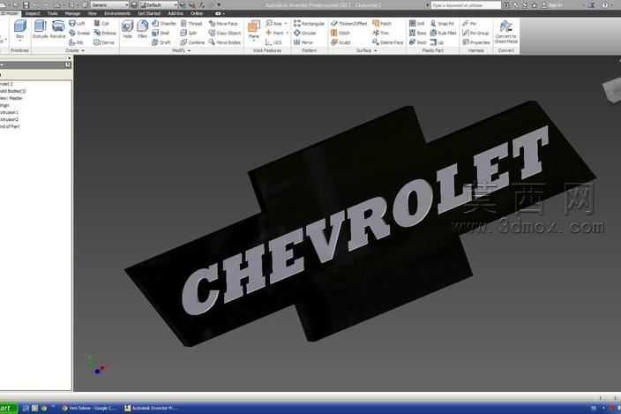
Task: Click the Move Bodies tool
Action: pos(225,42)
